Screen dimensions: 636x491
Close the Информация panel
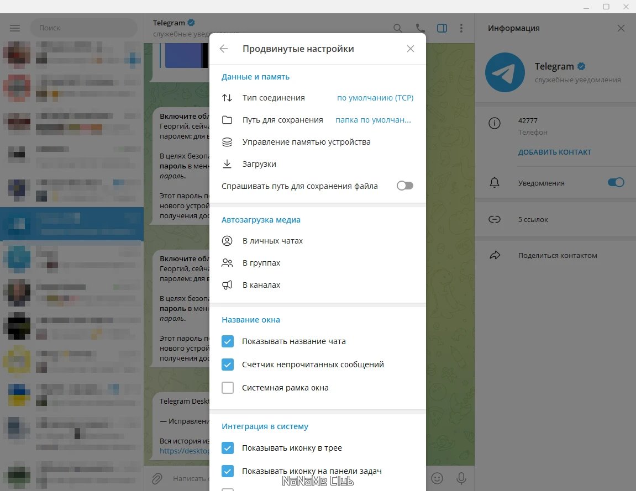coord(621,28)
